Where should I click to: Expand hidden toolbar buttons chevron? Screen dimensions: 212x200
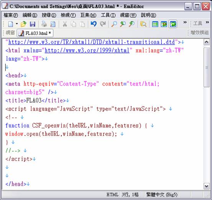click(185, 22)
